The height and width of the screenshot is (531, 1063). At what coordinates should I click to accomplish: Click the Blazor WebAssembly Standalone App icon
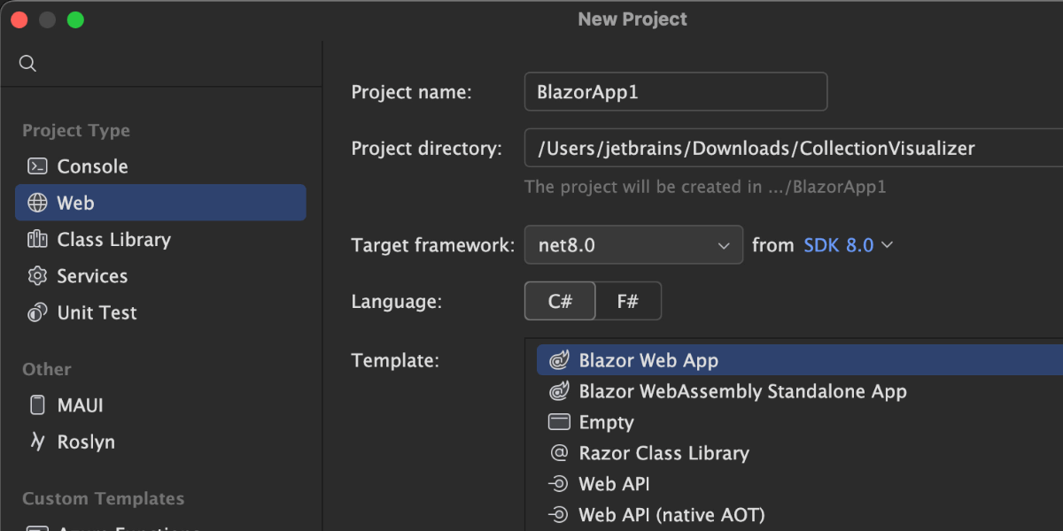point(558,391)
